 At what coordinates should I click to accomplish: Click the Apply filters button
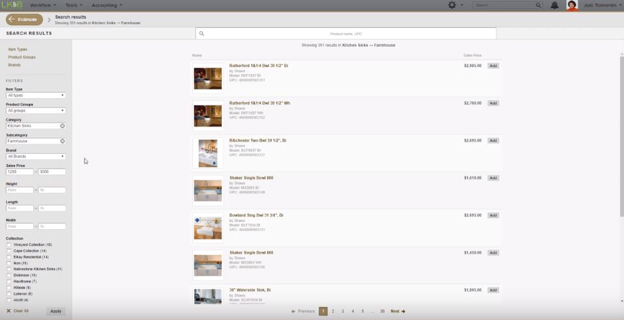coord(56,311)
